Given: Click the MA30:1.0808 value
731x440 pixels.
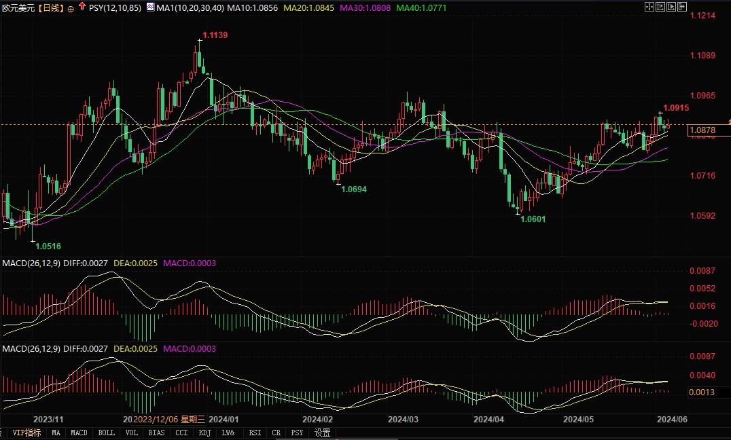Looking at the screenshot, I should click(365, 8).
